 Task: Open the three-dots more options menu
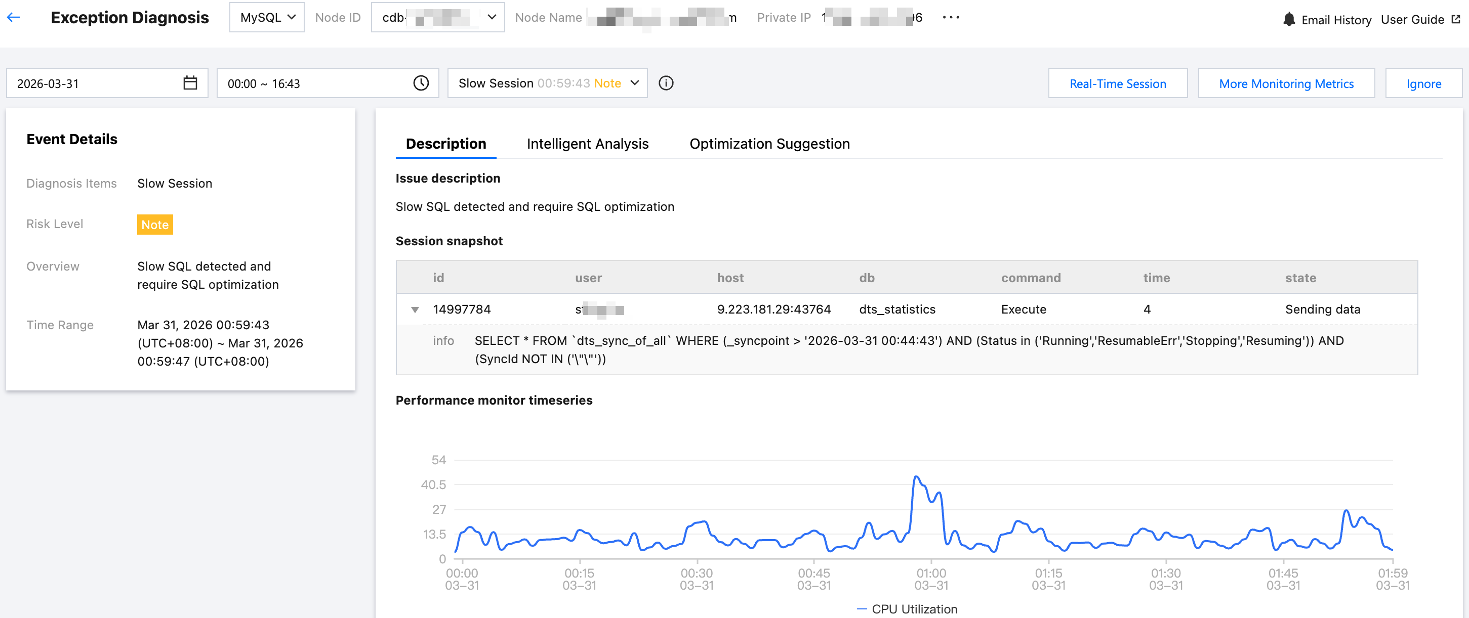tap(951, 18)
